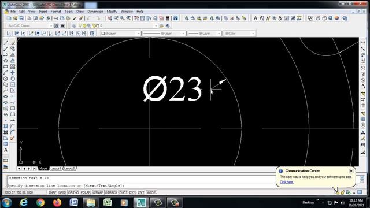Image resolution: width=370 pixels, height=208 pixels.
Task: Select the Move modify tool
Action: [x=13, y=73]
